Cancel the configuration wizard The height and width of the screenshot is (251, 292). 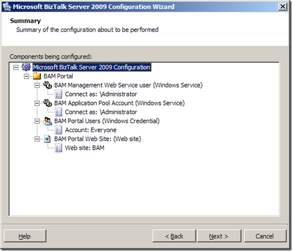click(264, 236)
